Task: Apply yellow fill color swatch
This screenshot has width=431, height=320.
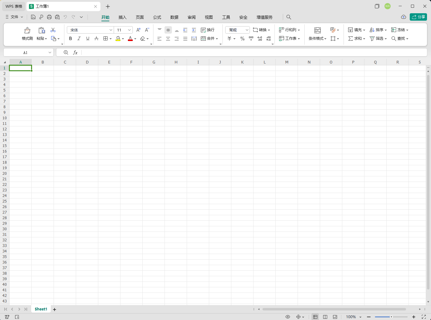Action: [118, 39]
